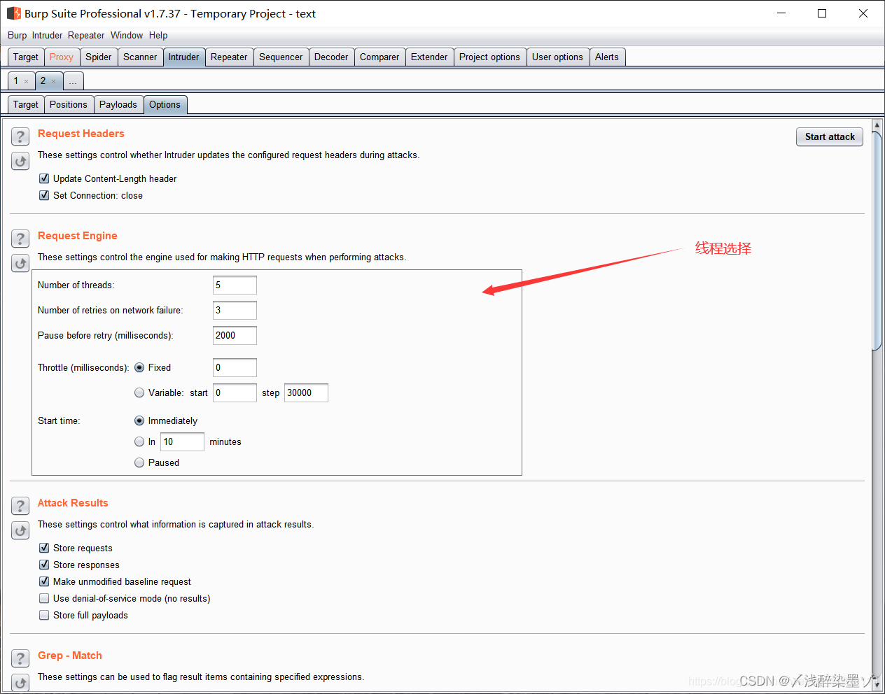The image size is (885, 694).
Task: Click Number of retries input field
Action: coord(235,310)
